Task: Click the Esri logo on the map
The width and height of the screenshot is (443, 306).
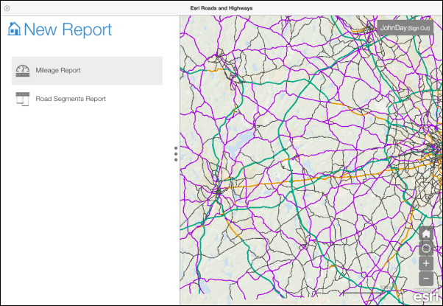Action: [427, 296]
